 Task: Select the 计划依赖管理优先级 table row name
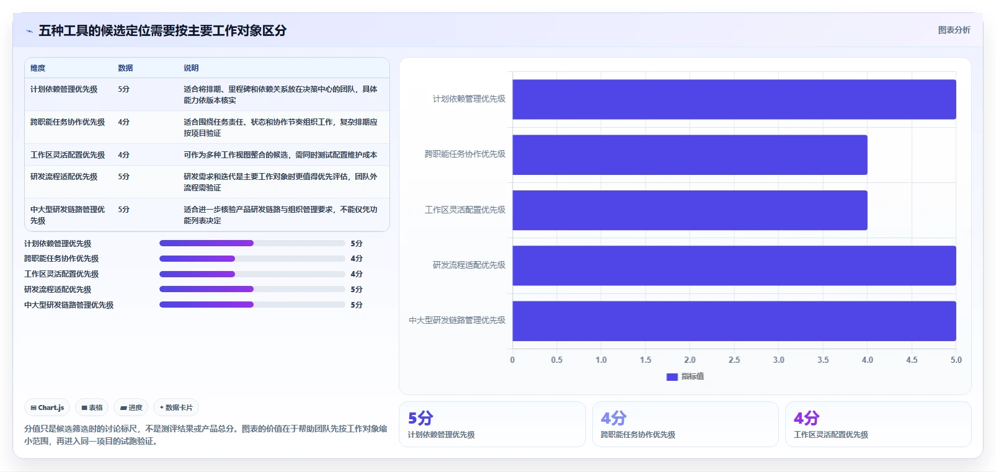(x=64, y=89)
